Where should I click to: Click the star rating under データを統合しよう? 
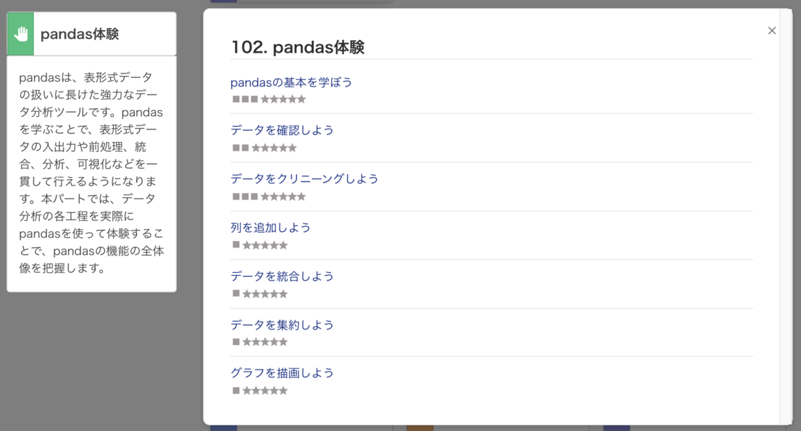pyautogui.click(x=266, y=294)
